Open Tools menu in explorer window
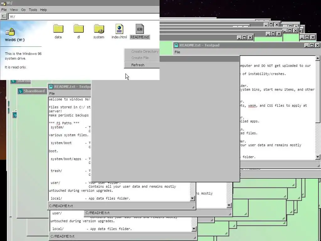Image resolution: width=321 pixels, height=241 pixels. coord(33,10)
